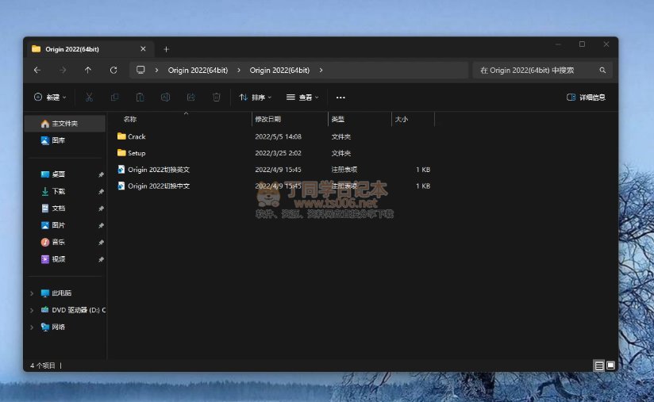This screenshot has width=654, height=402.
Task: Sort files by 修改日期 column header
Action: pyautogui.click(x=267, y=119)
